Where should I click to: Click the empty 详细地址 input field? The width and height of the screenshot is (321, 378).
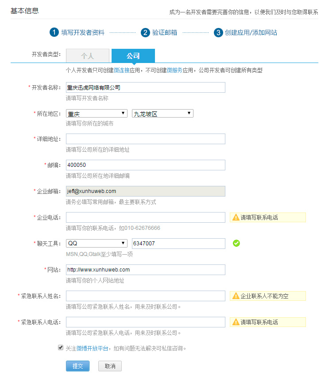coord(146,139)
